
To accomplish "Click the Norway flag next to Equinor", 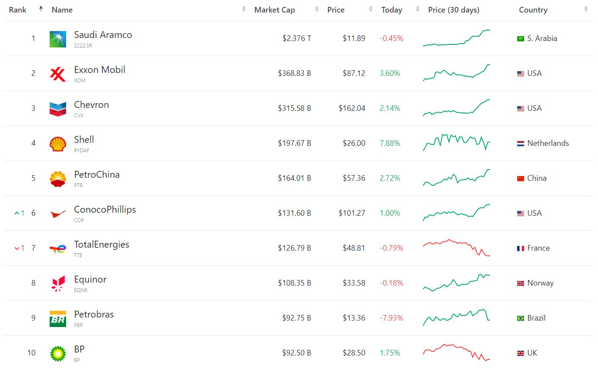I will click(521, 283).
